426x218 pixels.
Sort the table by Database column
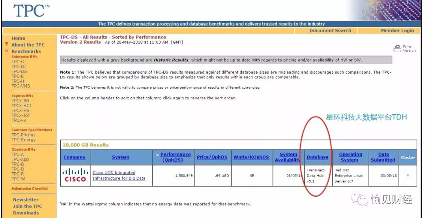coord(317,157)
